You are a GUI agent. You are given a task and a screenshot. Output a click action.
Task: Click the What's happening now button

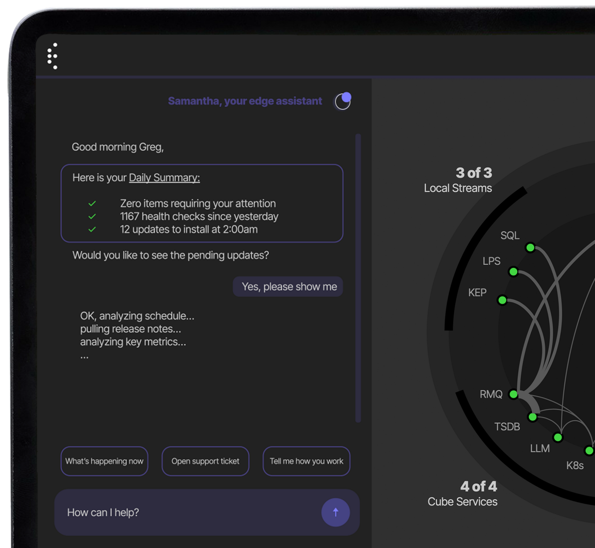pos(104,461)
